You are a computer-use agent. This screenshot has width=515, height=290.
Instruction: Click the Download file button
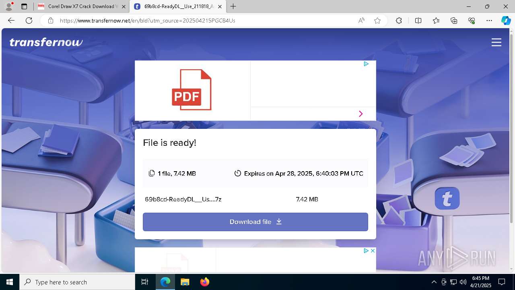(255, 222)
